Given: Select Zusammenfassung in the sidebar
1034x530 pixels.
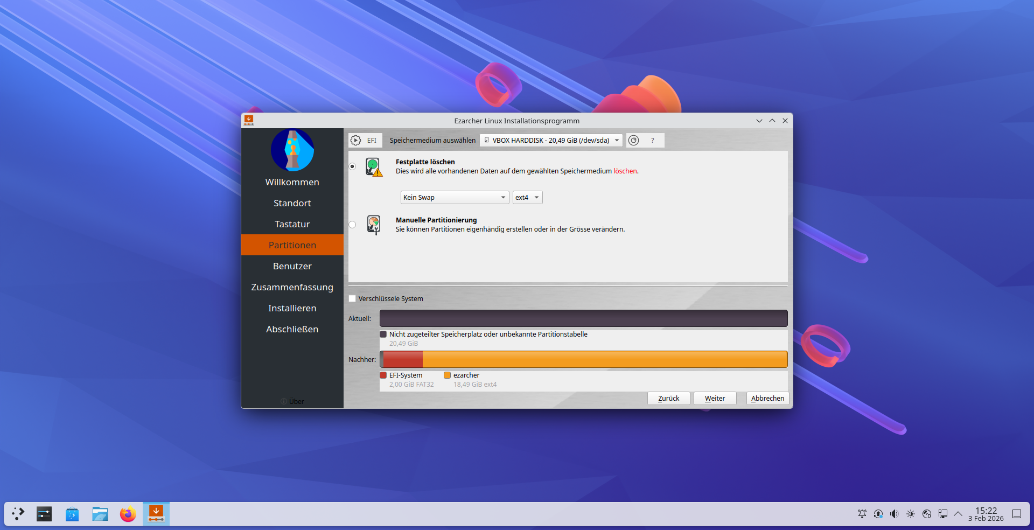Looking at the screenshot, I should click(x=292, y=287).
